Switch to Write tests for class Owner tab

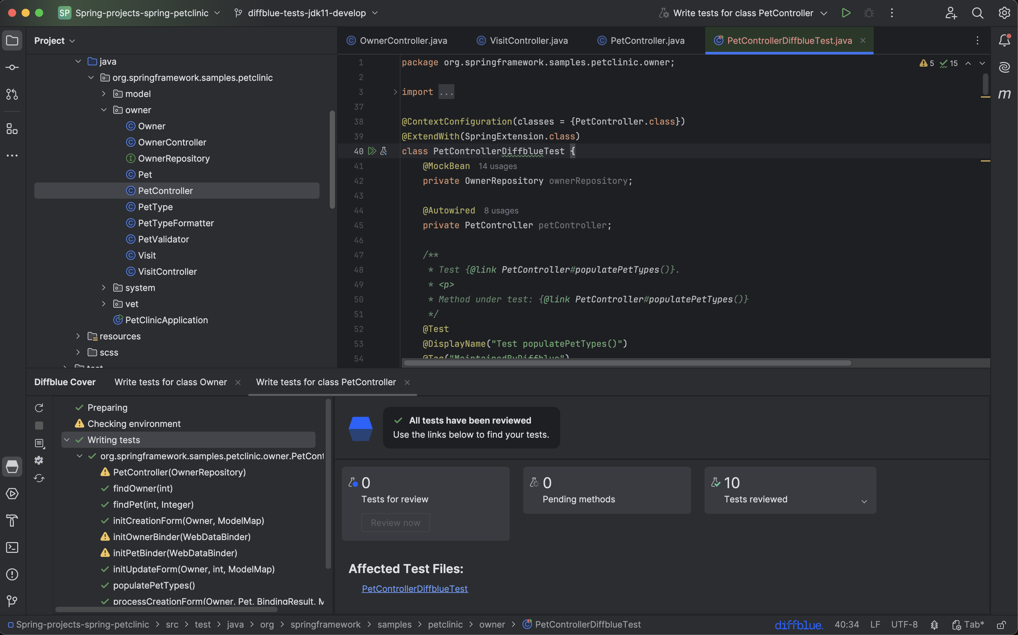171,382
